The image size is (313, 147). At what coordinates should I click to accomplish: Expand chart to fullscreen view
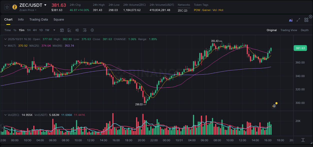(x=298, y=20)
